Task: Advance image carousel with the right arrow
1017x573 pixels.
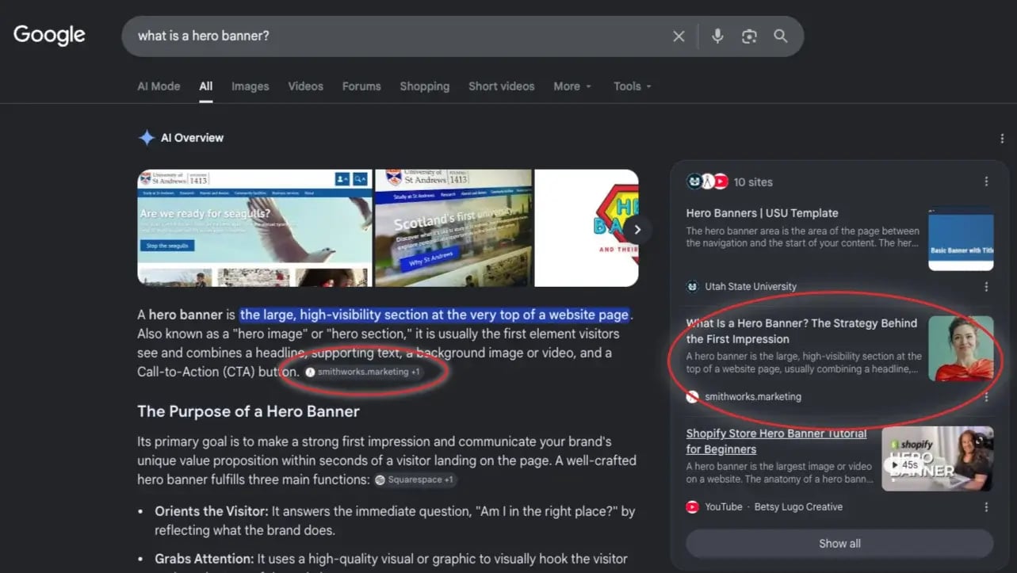Action: 637,230
